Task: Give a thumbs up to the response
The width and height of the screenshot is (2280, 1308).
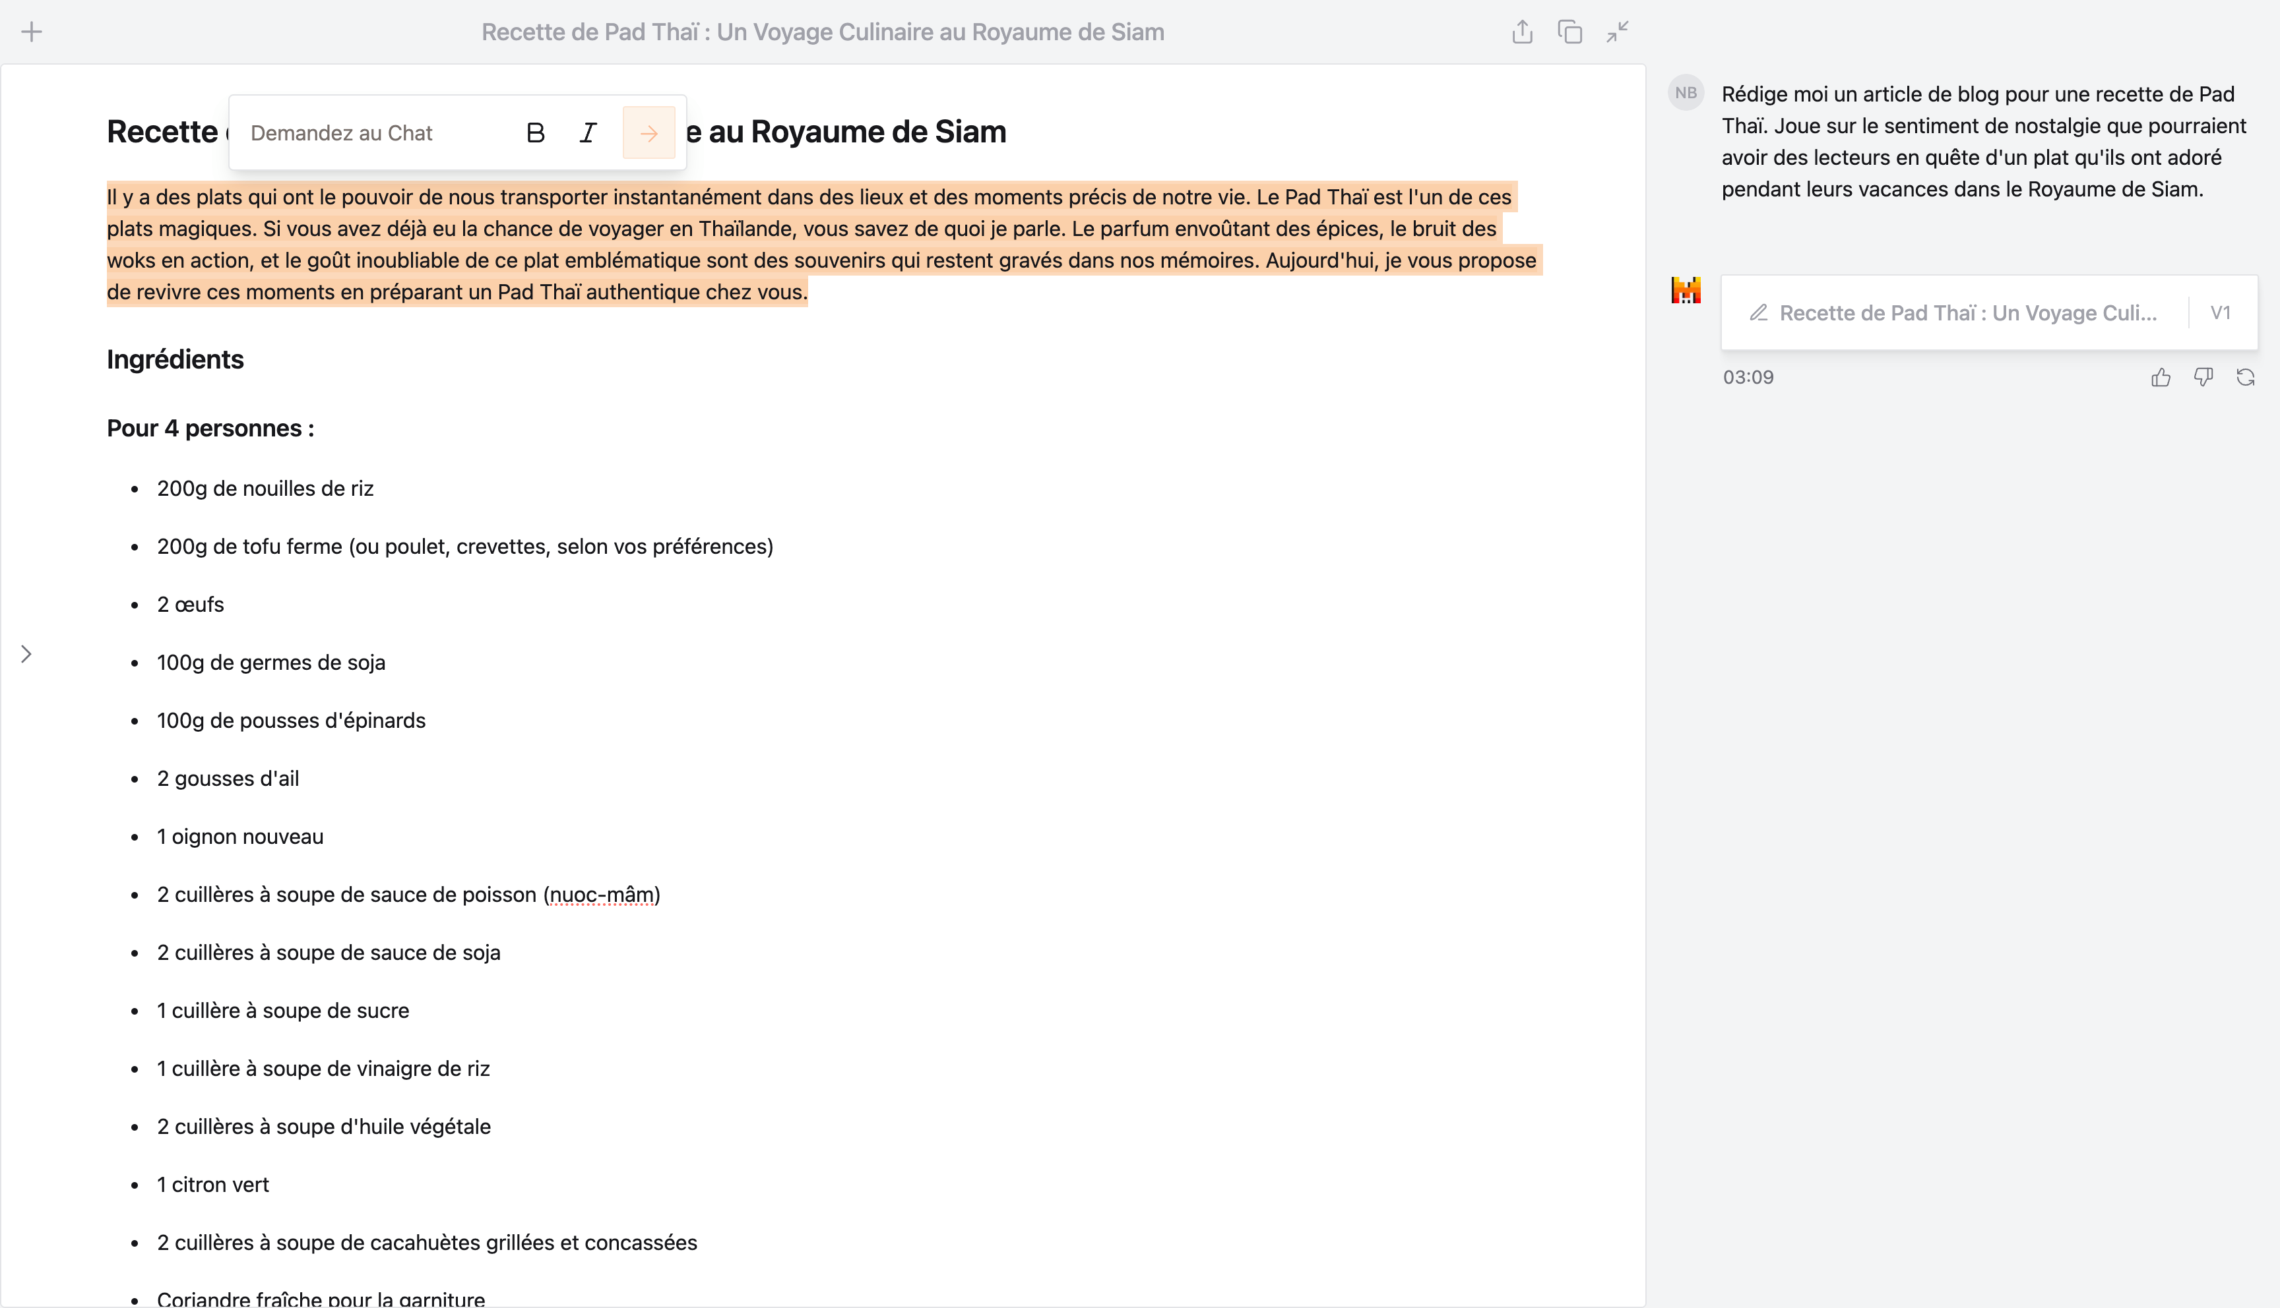Action: [2161, 376]
